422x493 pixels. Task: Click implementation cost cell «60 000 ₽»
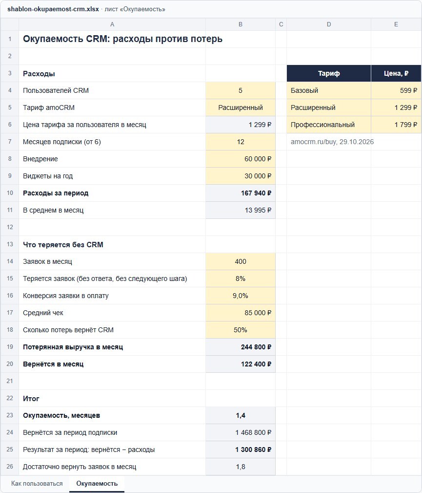click(x=241, y=159)
